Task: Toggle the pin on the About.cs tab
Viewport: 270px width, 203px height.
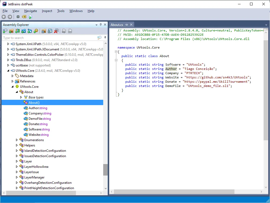Action: tap(127, 25)
